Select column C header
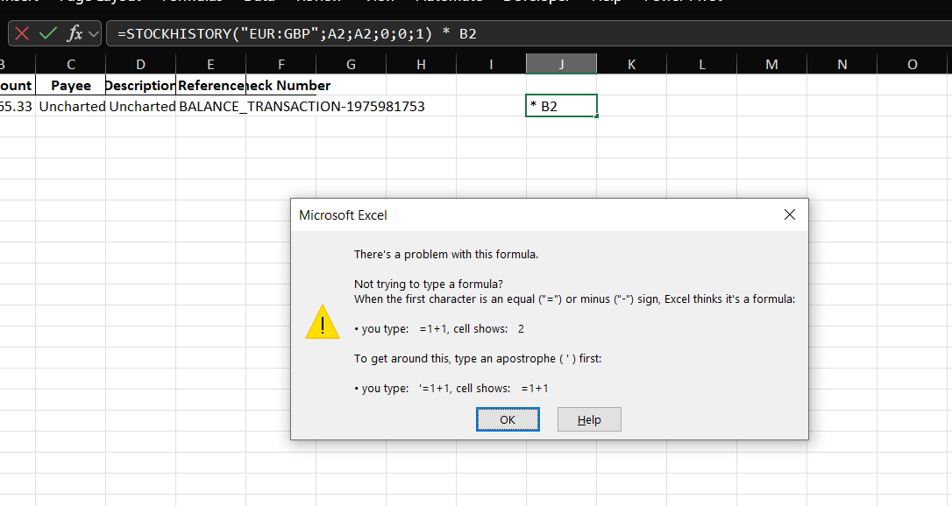The image size is (952, 506). pyautogui.click(x=71, y=64)
